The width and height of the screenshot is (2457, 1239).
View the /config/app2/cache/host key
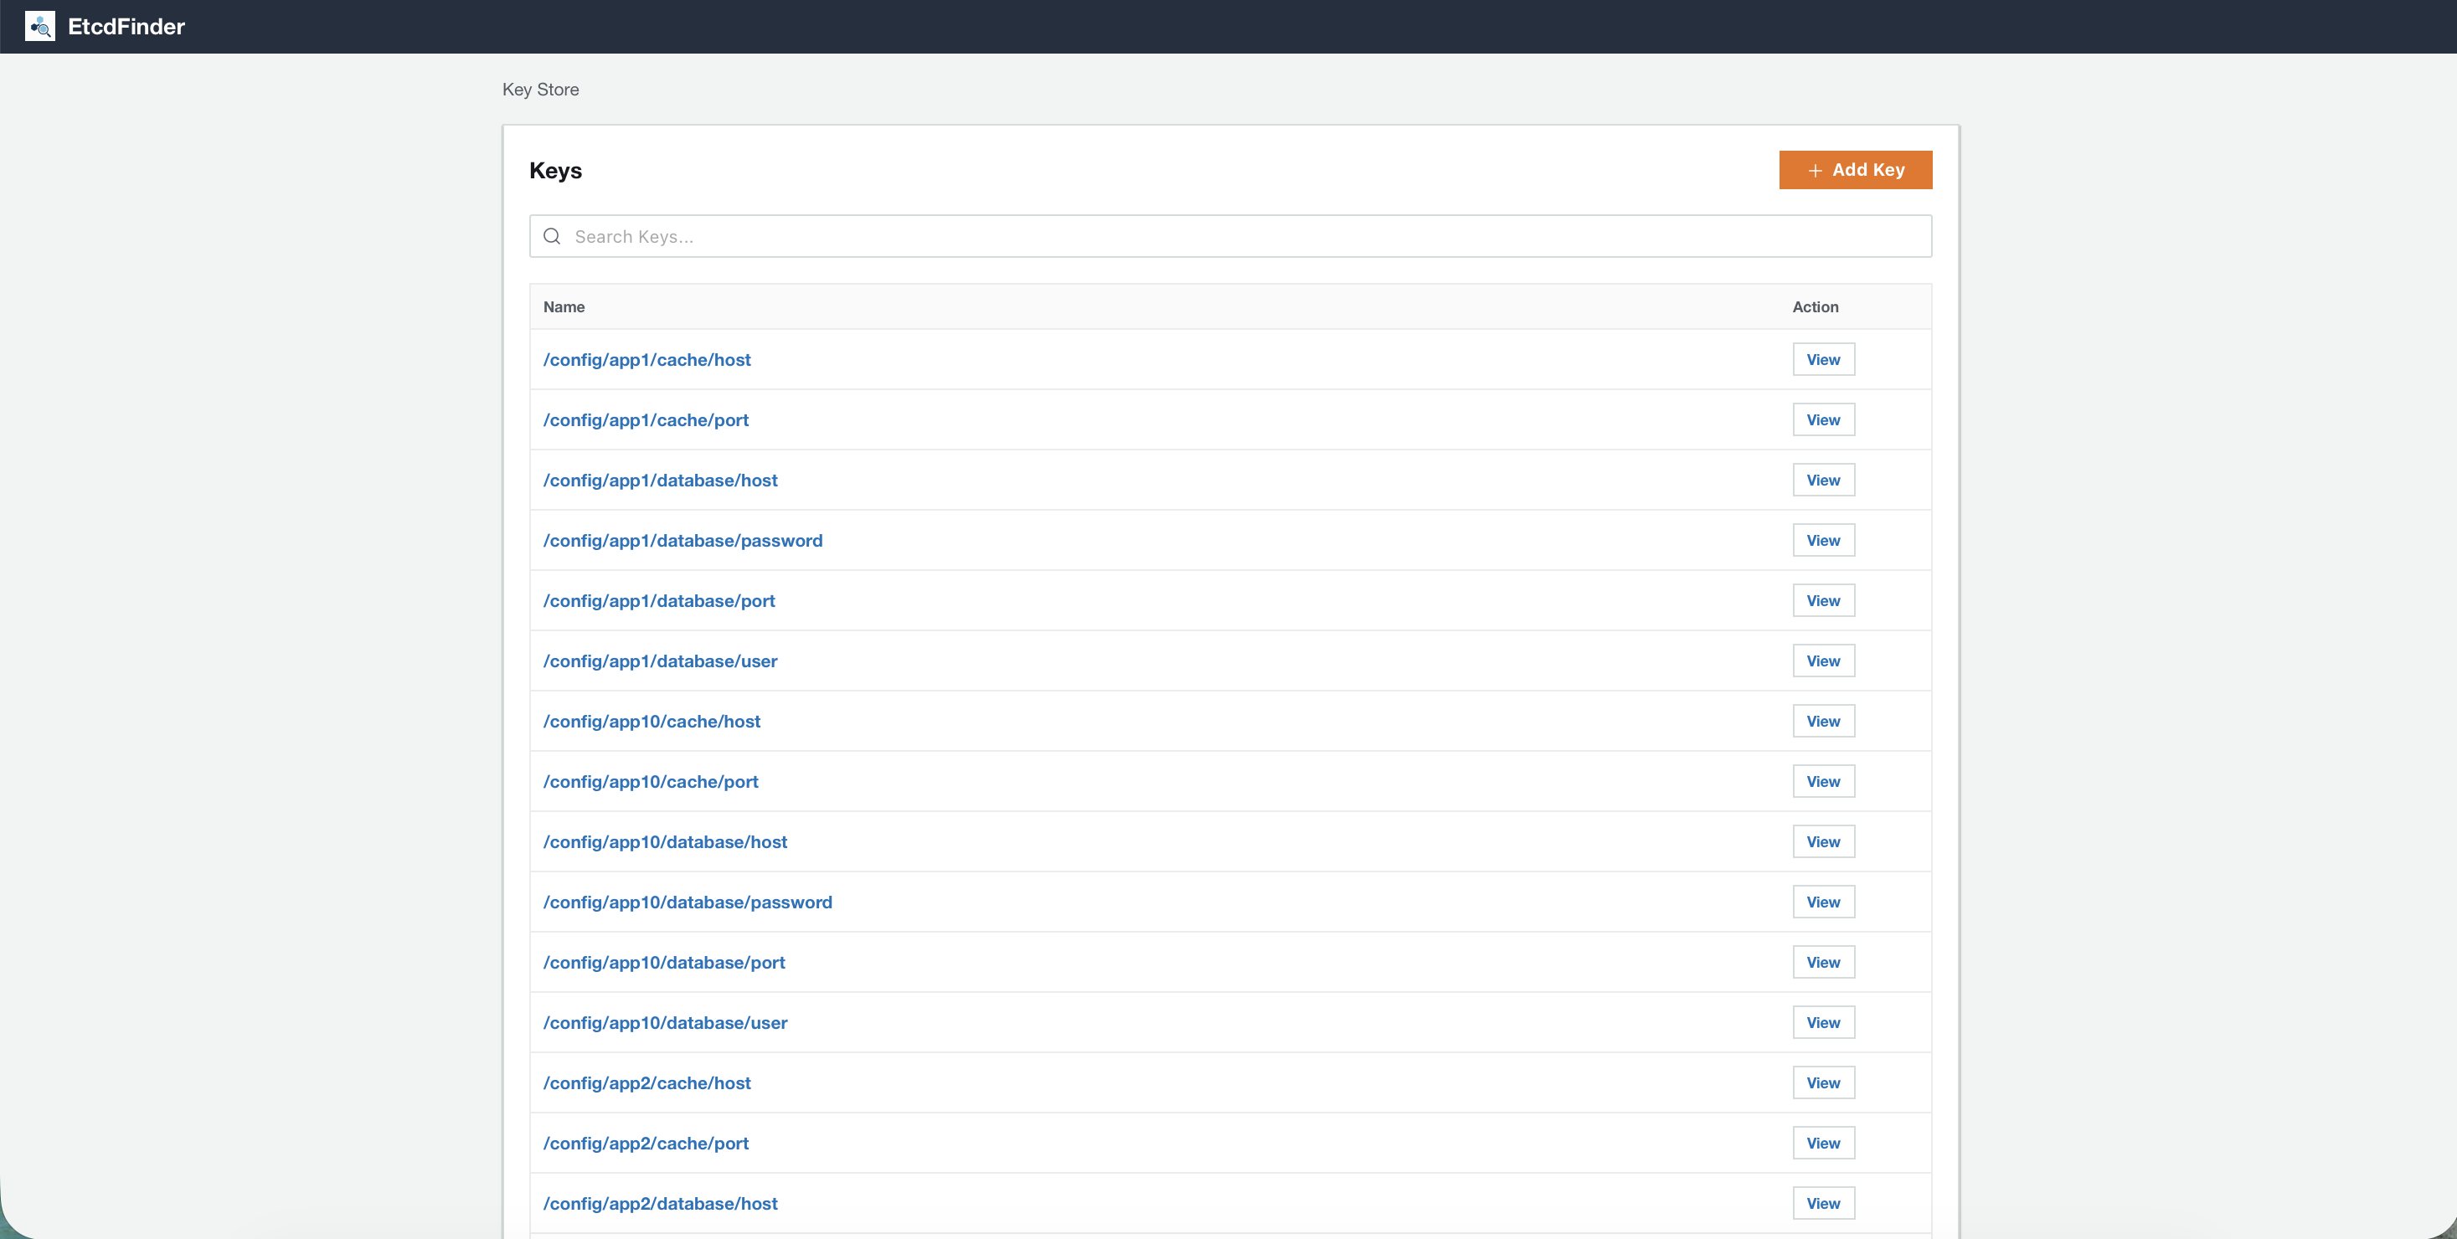coord(1823,1082)
